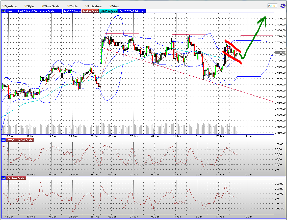Screen dimensions: 287x220
Task: Open the Symbols menu
Action: point(10,6)
